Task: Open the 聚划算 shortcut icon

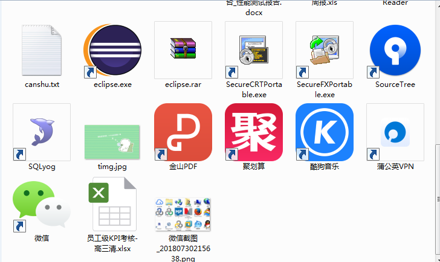Action: coord(254,132)
